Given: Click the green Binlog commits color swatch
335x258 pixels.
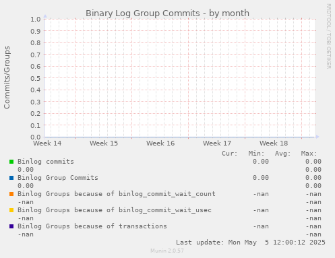Looking at the screenshot, I should point(11,162).
